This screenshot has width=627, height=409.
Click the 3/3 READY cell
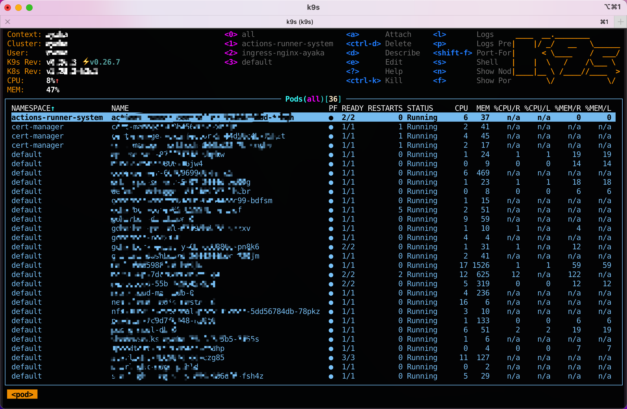pyautogui.click(x=348, y=358)
